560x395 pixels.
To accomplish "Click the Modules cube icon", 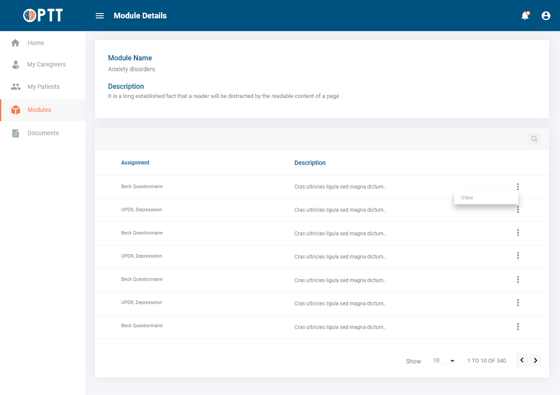I will pyautogui.click(x=16, y=110).
